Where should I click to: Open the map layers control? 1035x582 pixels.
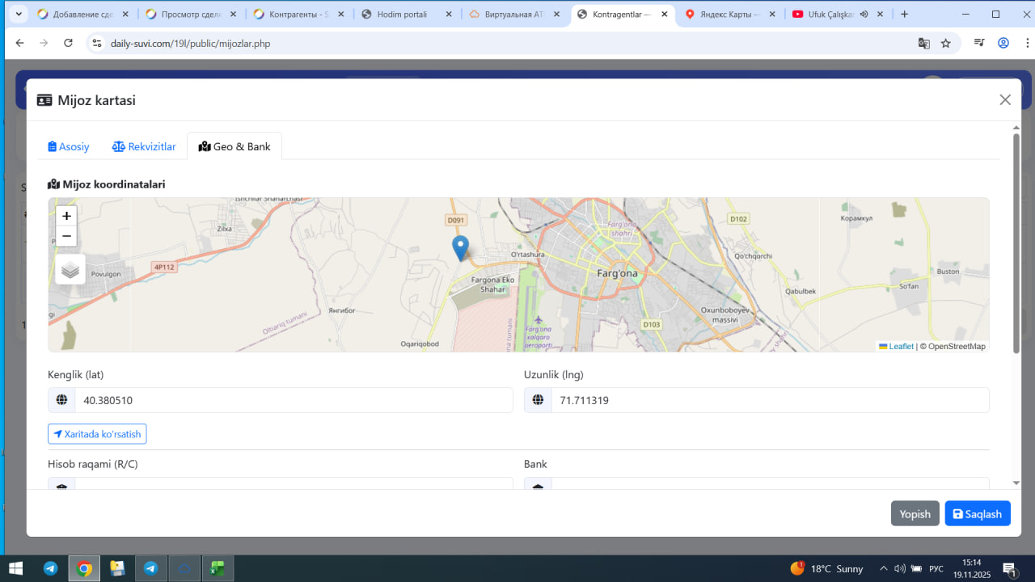coord(70,270)
